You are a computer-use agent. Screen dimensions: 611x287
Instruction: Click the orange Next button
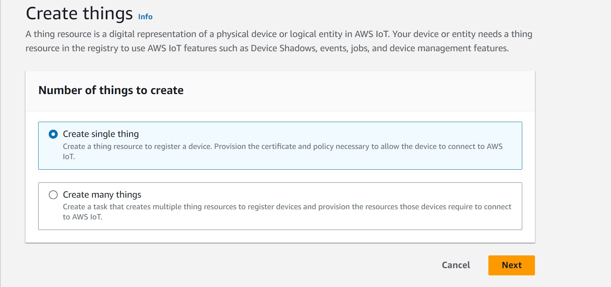(511, 265)
